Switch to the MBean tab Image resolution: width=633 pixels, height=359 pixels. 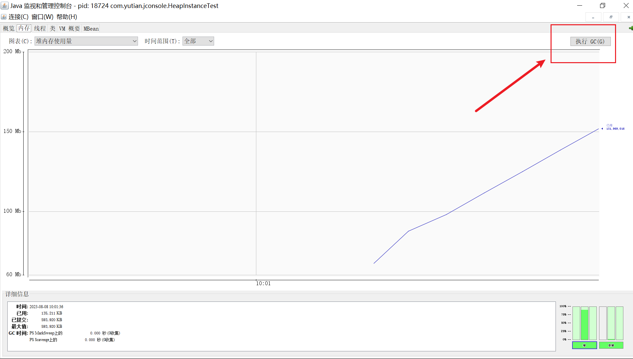coord(91,29)
